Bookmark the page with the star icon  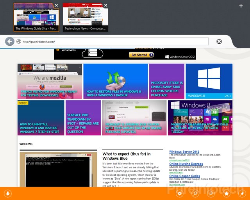click(226, 193)
